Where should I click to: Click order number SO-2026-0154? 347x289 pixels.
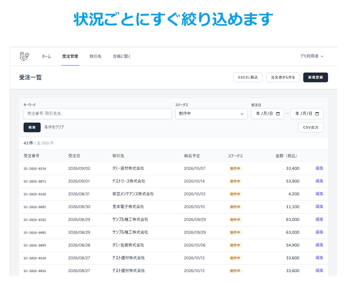pyautogui.click(x=35, y=169)
